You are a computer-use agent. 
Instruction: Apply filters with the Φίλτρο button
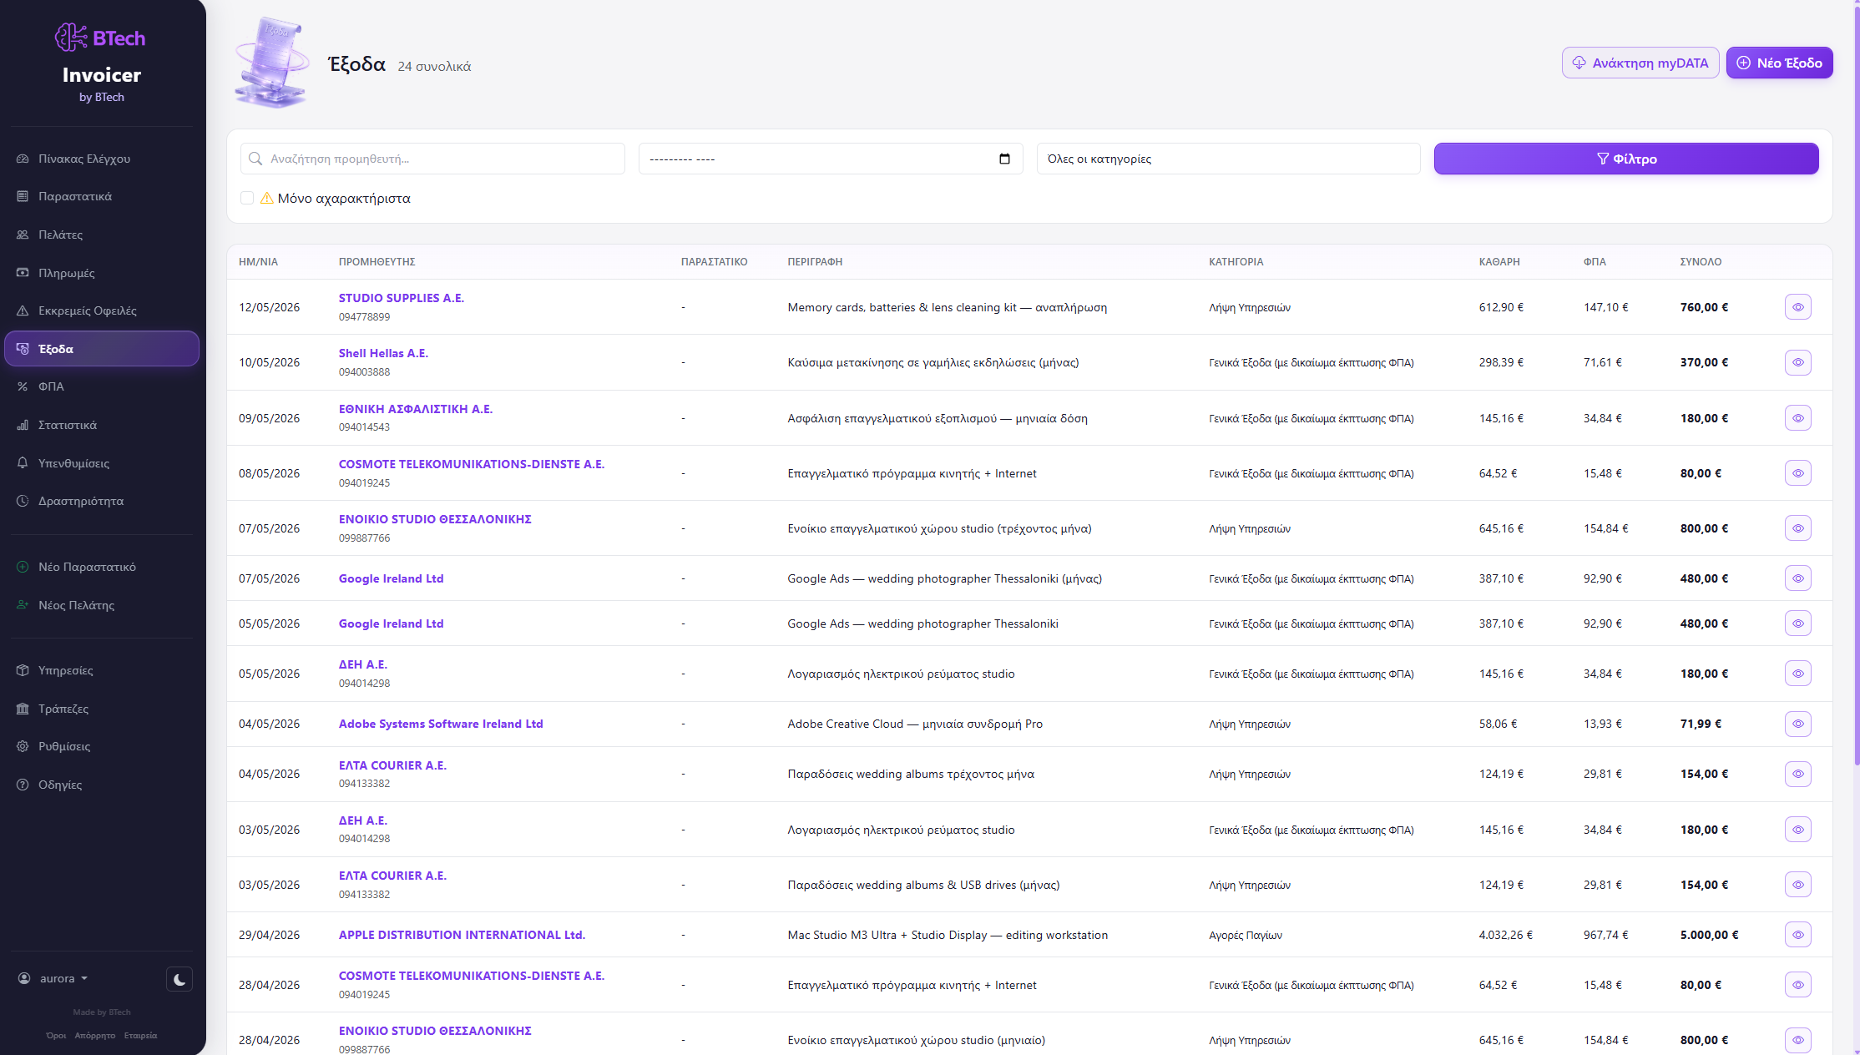click(1626, 159)
